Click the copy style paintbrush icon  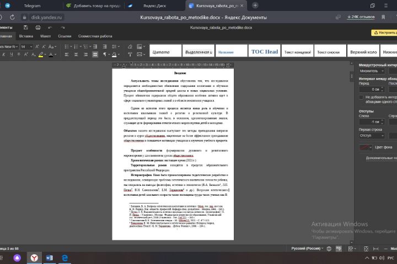(x=130, y=54)
